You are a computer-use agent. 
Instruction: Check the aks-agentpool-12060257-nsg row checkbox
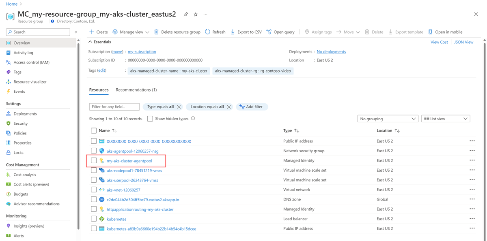pos(94,151)
